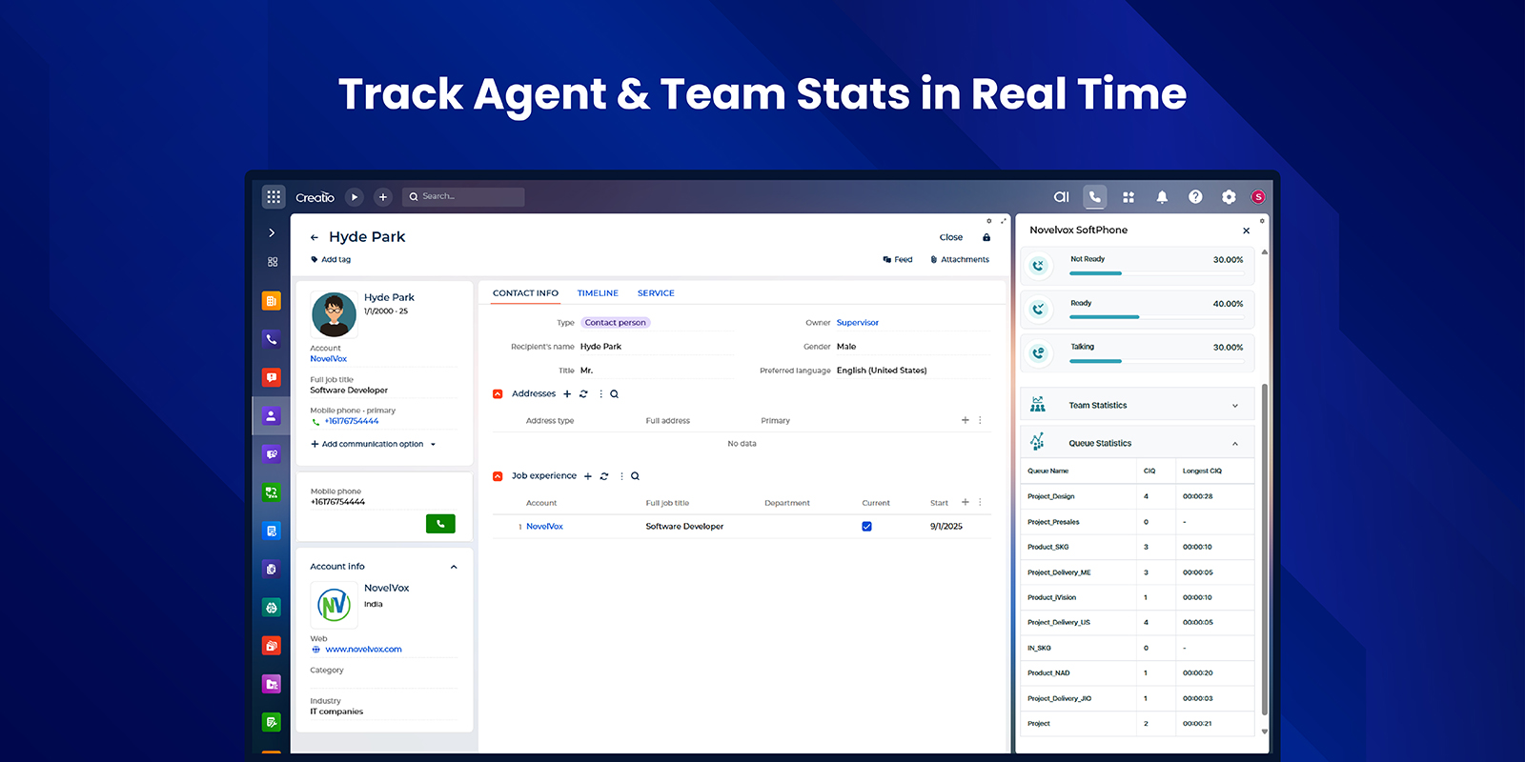Open system settings gear icon
1525x762 pixels.
1229,196
